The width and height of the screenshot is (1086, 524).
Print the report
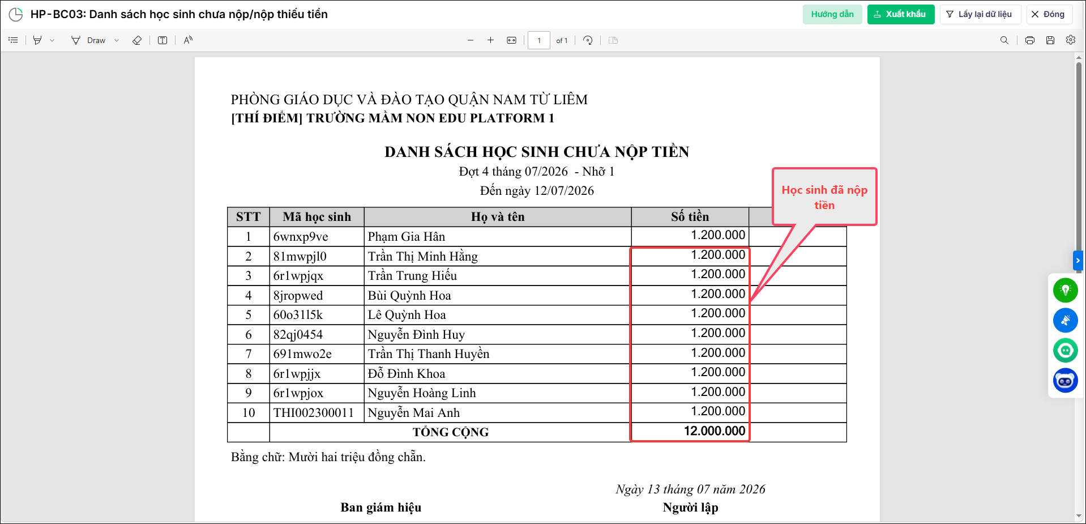coord(1030,40)
